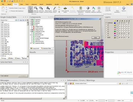Open the Edit Materials tool
This screenshot has height=102, width=133.
[93, 10]
